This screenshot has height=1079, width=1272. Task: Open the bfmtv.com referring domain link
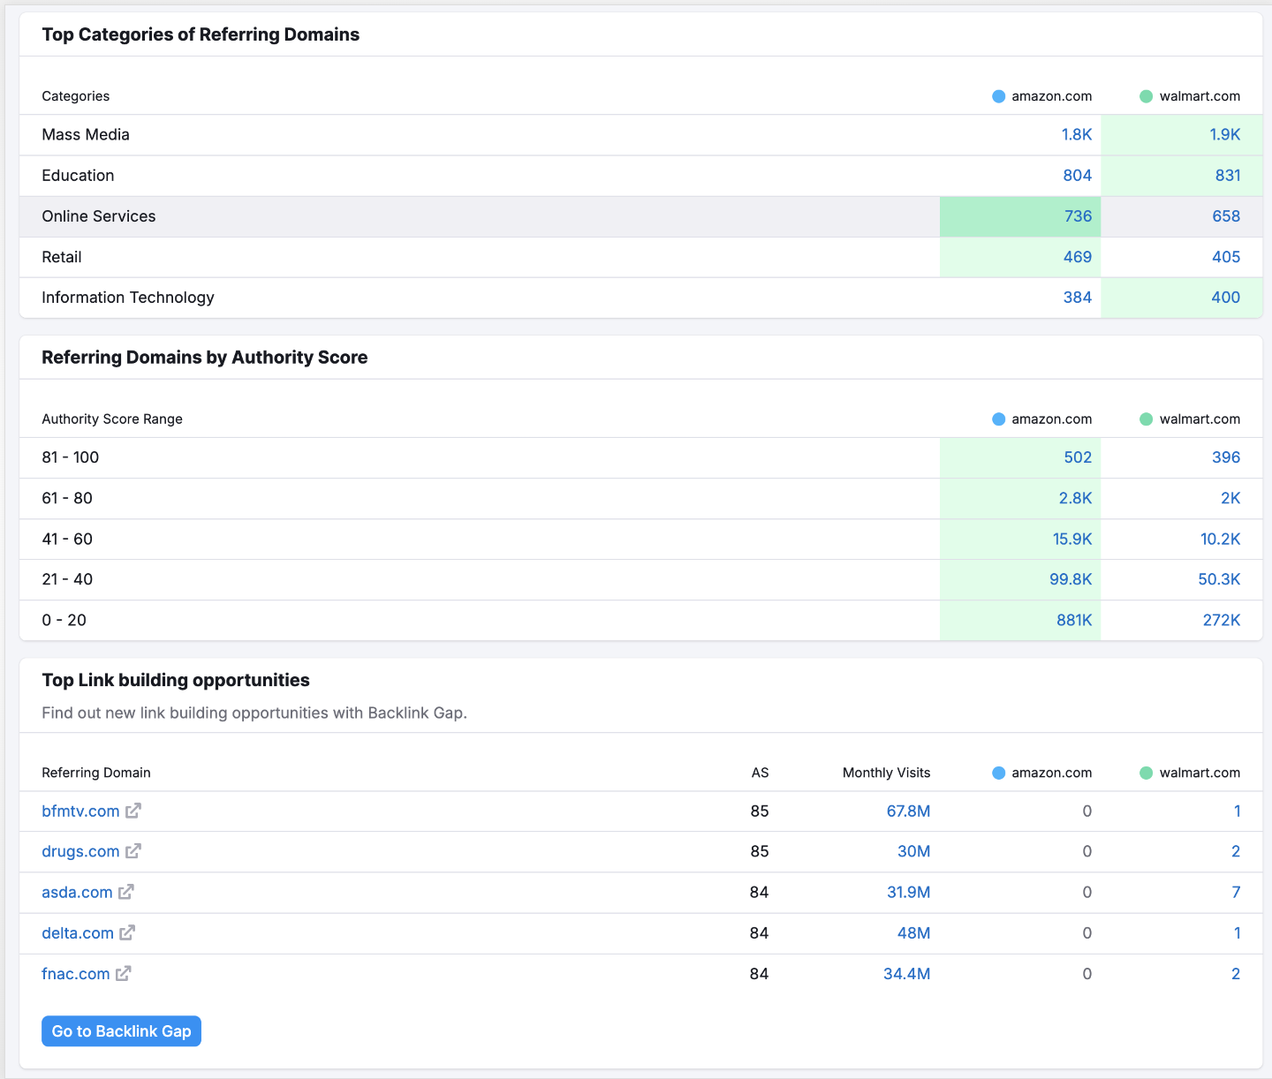point(80,811)
